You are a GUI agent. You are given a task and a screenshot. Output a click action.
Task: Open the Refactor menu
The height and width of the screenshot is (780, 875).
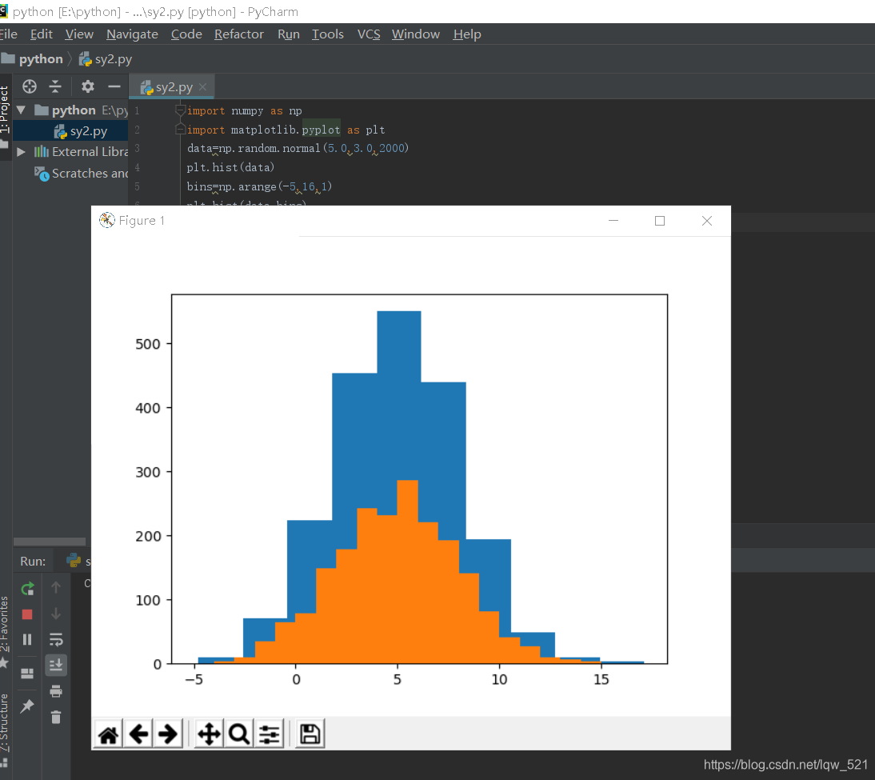click(239, 34)
